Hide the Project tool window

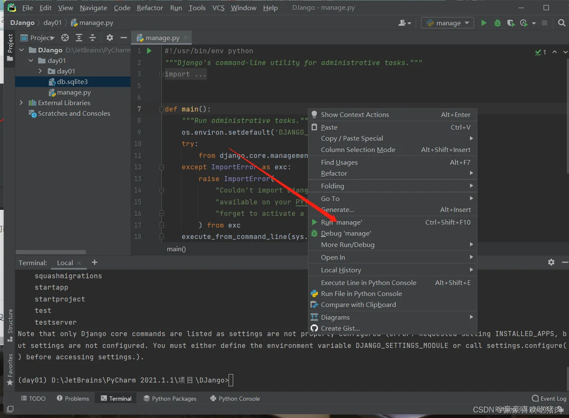(124, 38)
